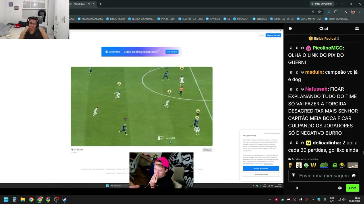Open the KKKKKKKKKKKKKKK bookmark

click(90, 19)
